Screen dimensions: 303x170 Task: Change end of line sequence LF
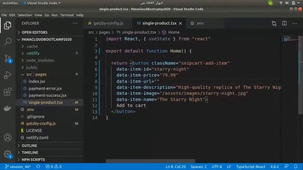[229, 167]
